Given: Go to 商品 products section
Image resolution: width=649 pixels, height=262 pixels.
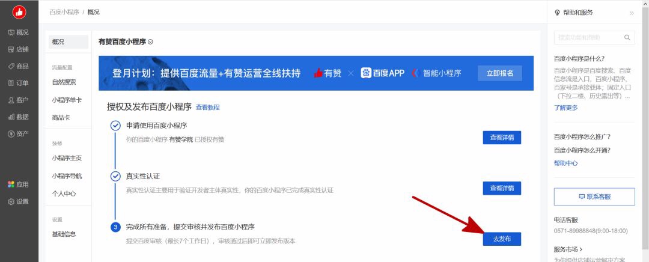Looking at the screenshot, I should (19, 66).
